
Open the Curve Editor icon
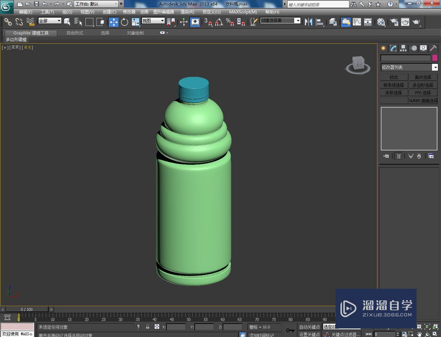point(357,22)
